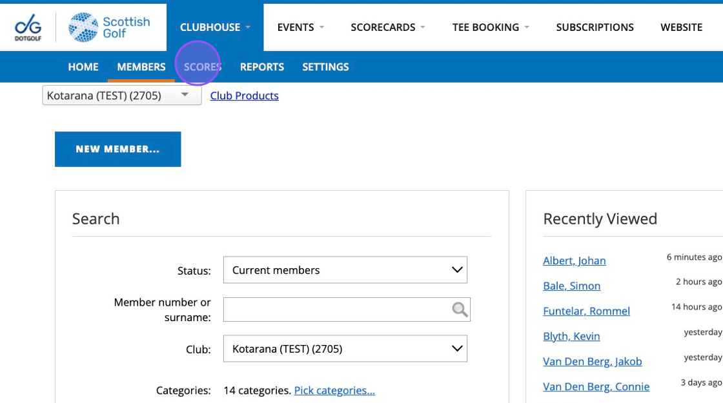
Task: Go to the Subscriptions section
Action: click(595, 27)
